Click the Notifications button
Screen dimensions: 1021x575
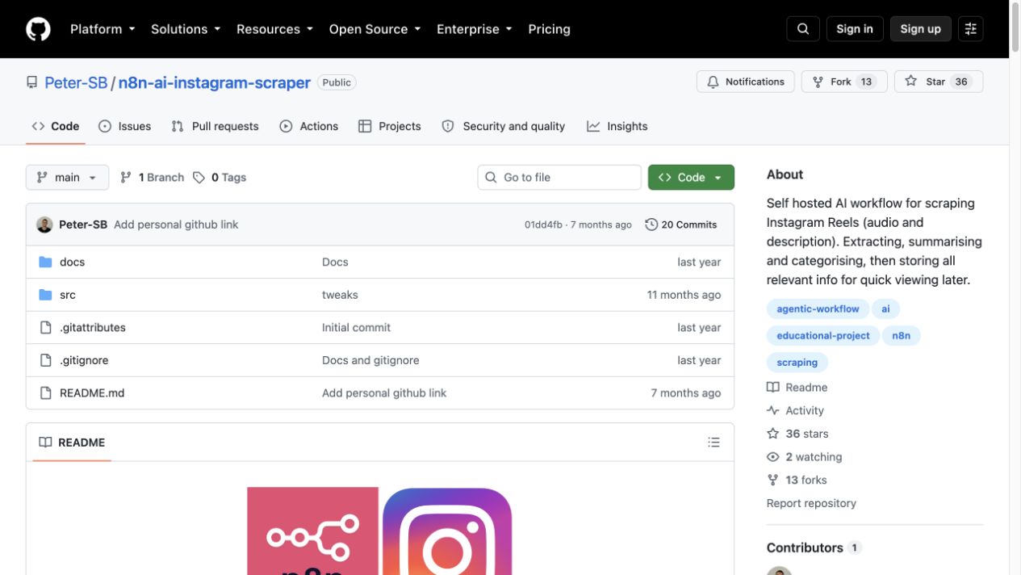coord(746,82)
